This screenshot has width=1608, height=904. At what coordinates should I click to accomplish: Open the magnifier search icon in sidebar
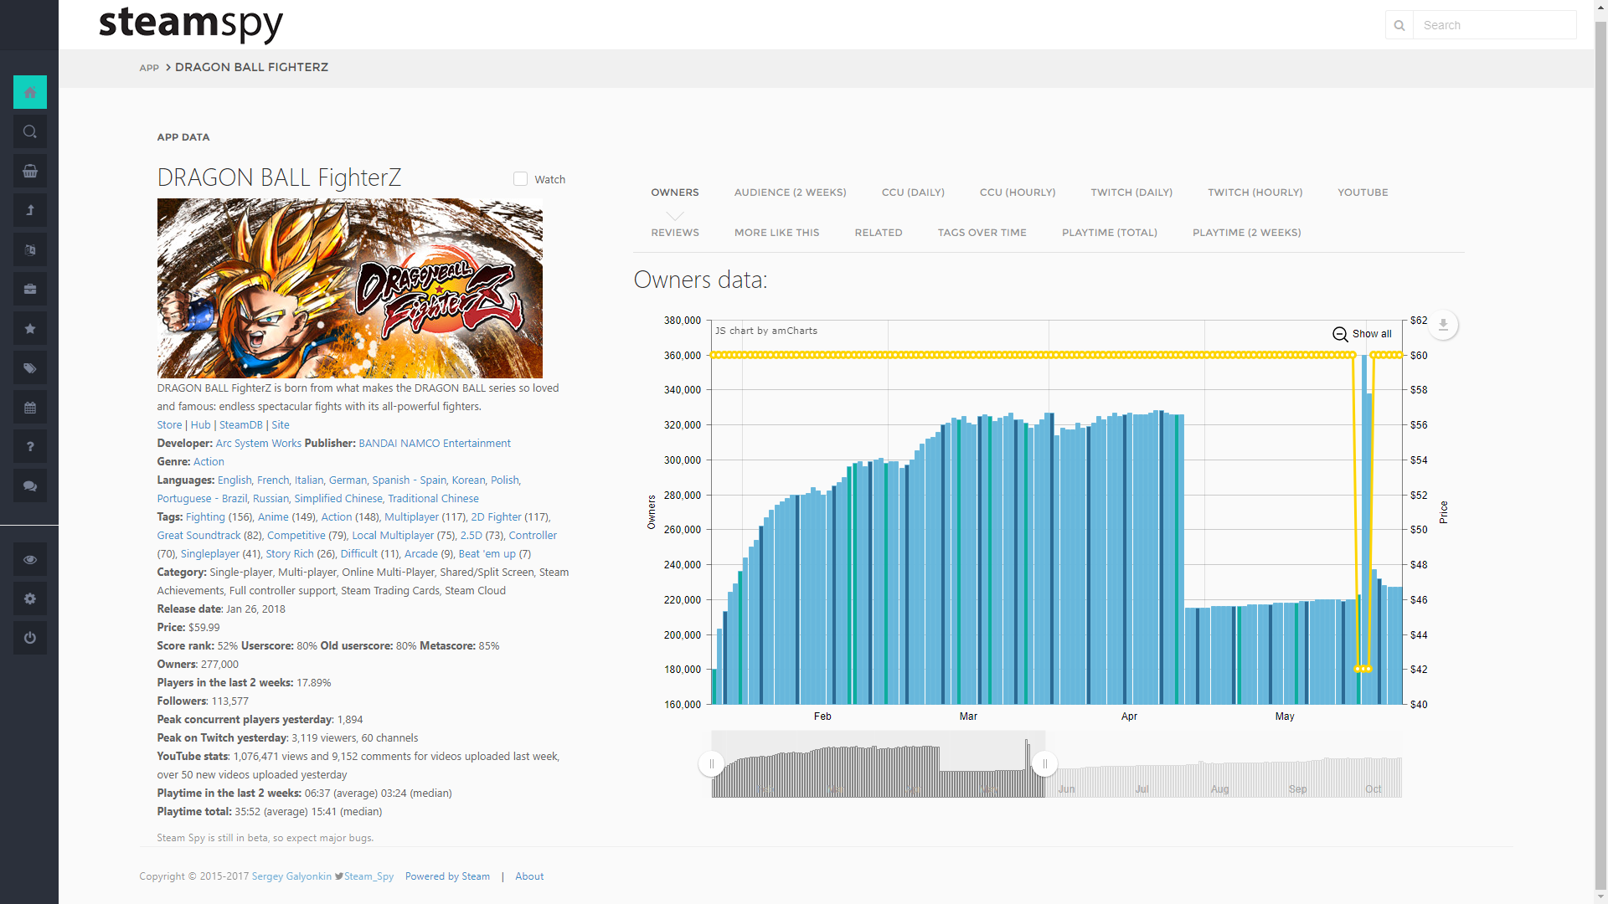30,131
